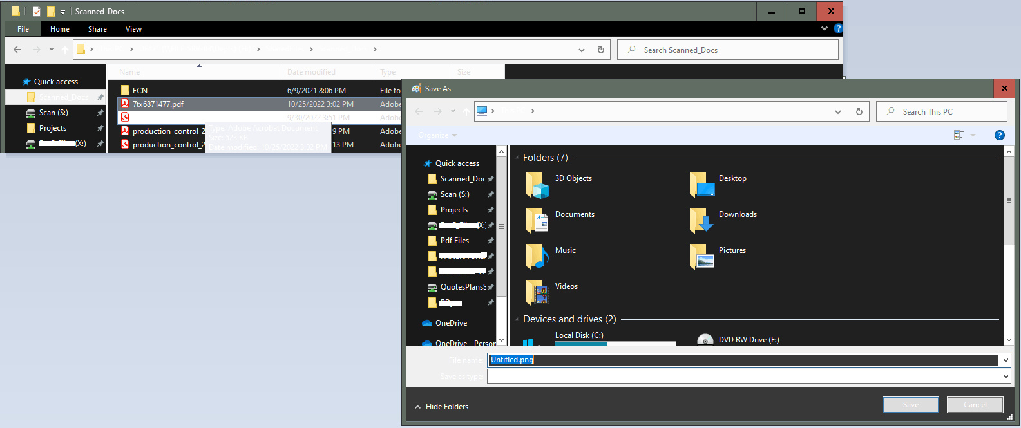This screenshot has width=1021, height=428.
Task: Open the View ribbon tab
Action: 133,29
